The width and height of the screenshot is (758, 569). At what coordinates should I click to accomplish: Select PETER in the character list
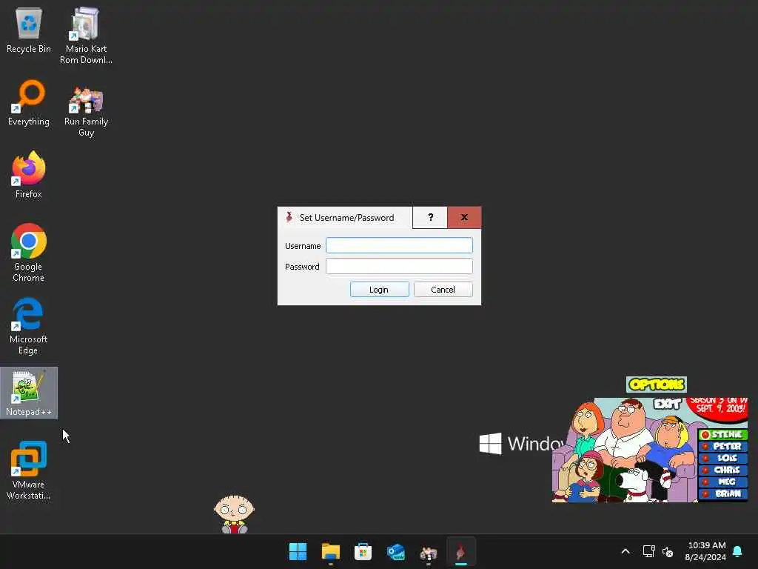(723, 446)
